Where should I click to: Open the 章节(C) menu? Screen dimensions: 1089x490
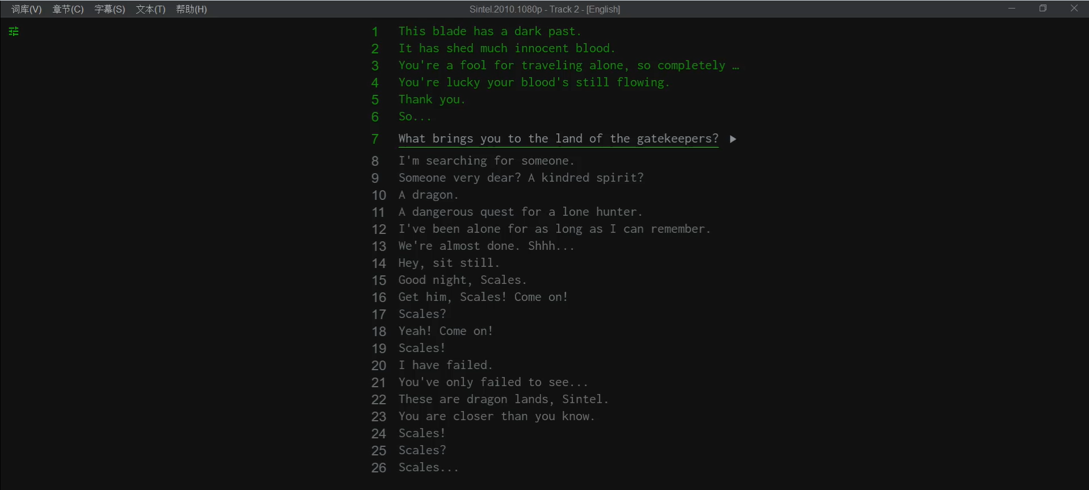68,9
